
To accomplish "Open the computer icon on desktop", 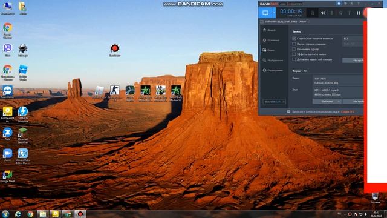I will pos(8,8).
